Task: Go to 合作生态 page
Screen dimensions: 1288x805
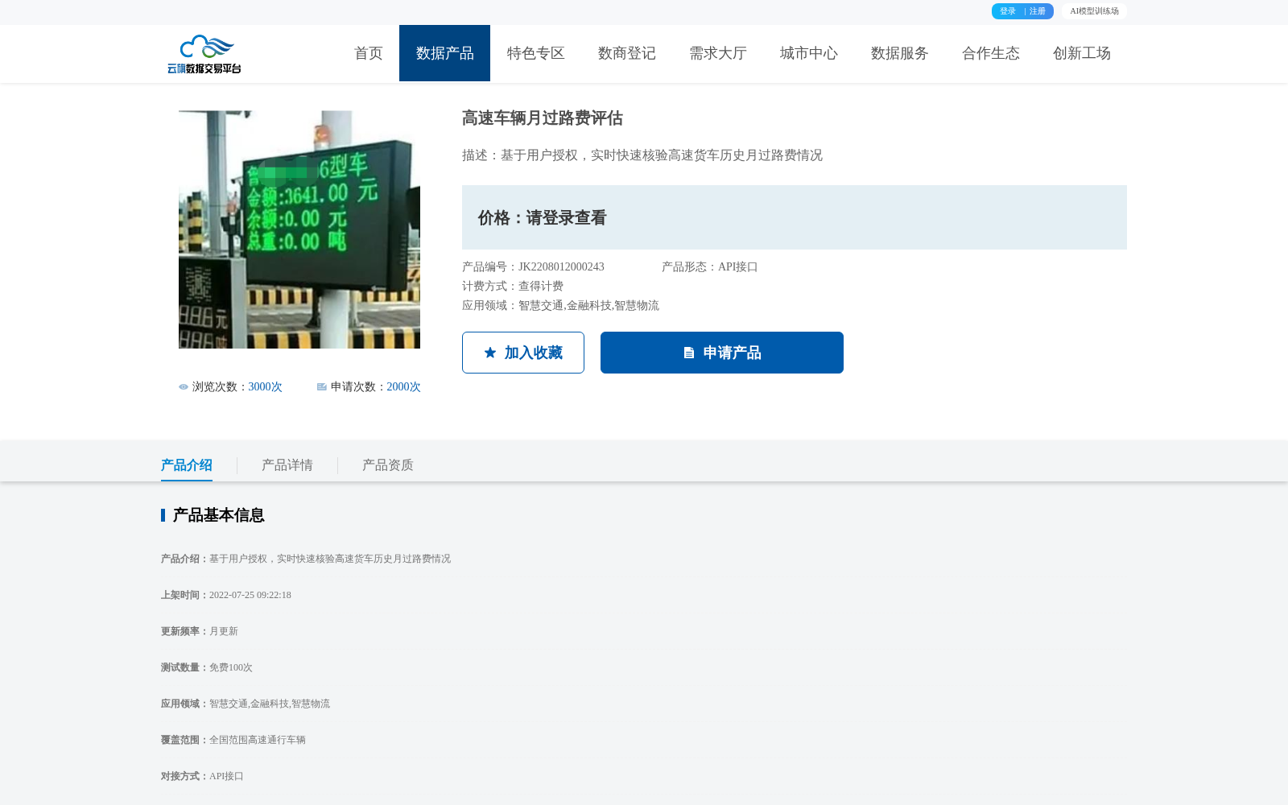Action: [x=991, y=53]
